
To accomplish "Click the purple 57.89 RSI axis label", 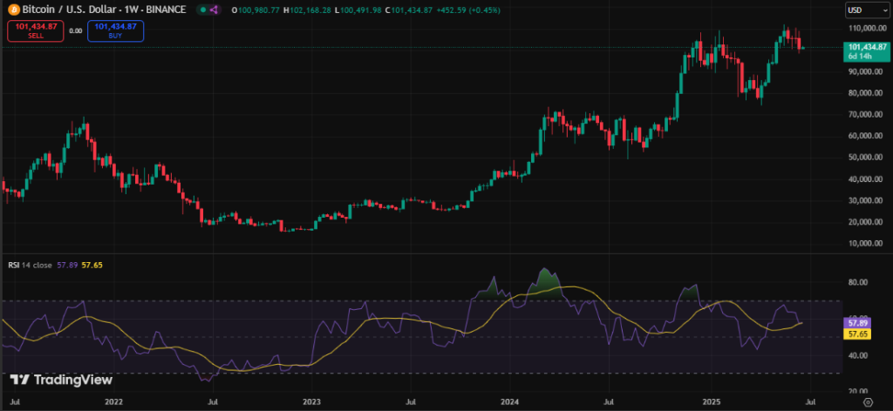I will [x=858, y=322].
